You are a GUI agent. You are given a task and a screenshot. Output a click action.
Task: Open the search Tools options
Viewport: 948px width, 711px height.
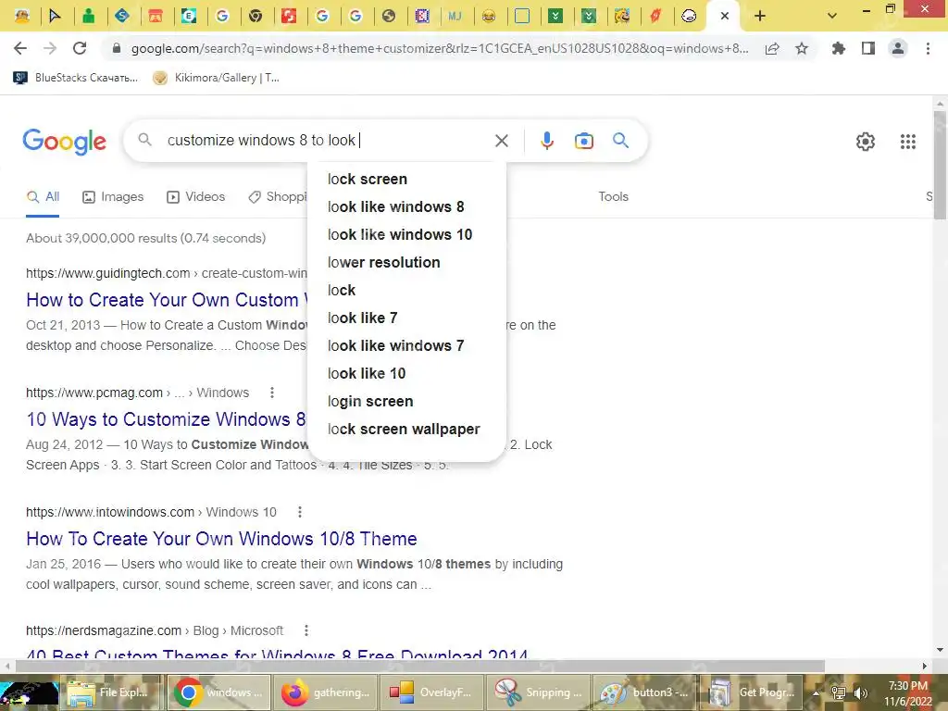pyautogui.click(x=613, y=196)
